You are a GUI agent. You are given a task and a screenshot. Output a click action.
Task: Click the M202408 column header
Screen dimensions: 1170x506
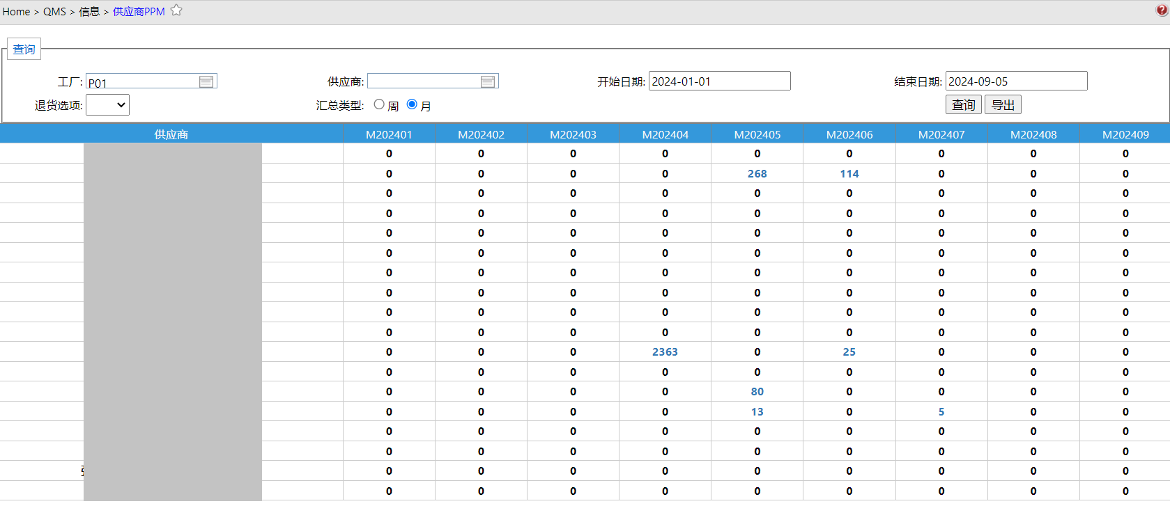[x=1033, y=134]
